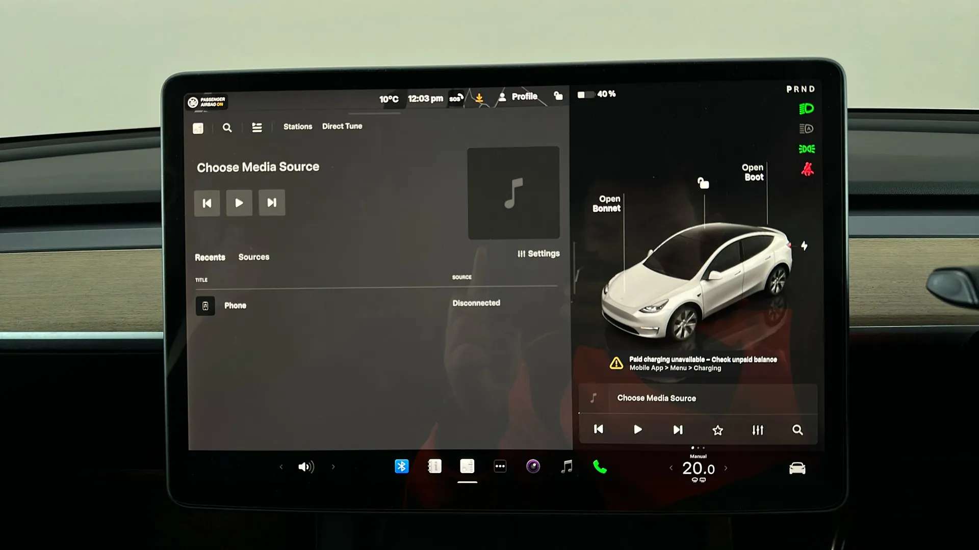Lower cabin temperature with left chevron
Screen dimensions: 979x550
(671, 468)
